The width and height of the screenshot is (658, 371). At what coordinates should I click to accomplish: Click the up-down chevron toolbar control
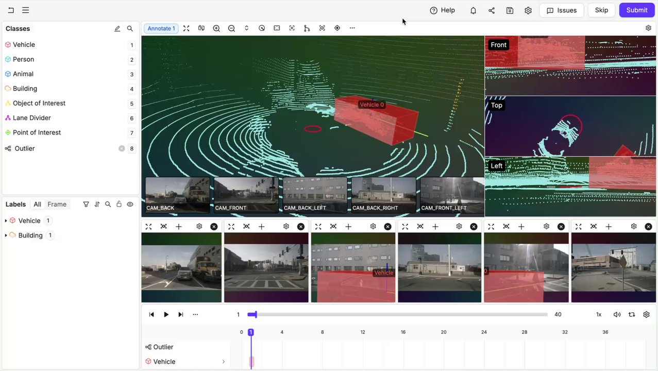coord(247,28)
